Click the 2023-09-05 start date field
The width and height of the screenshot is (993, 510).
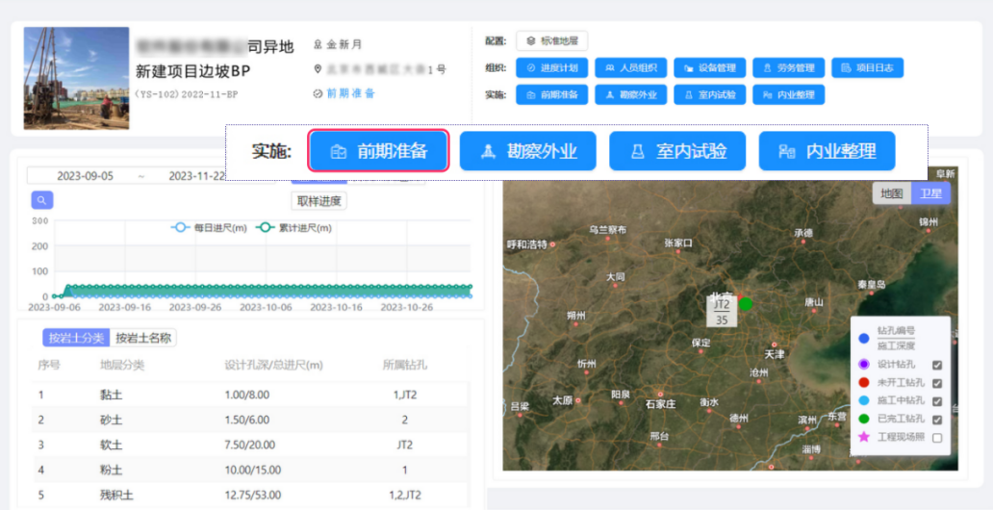[x=85, y=176]
